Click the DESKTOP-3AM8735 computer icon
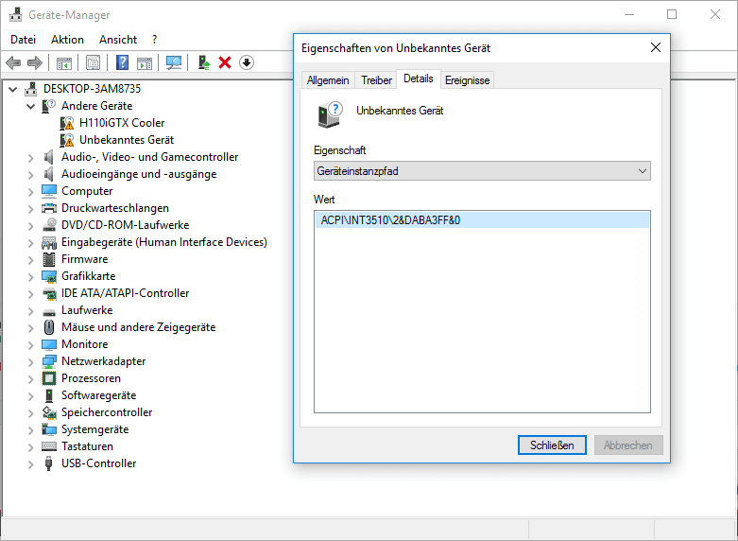The image size is (738, 541). pos(31,89)
